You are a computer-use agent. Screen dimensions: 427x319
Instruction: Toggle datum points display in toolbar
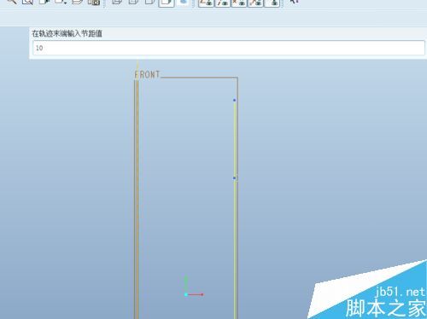(x=239, y=3)
